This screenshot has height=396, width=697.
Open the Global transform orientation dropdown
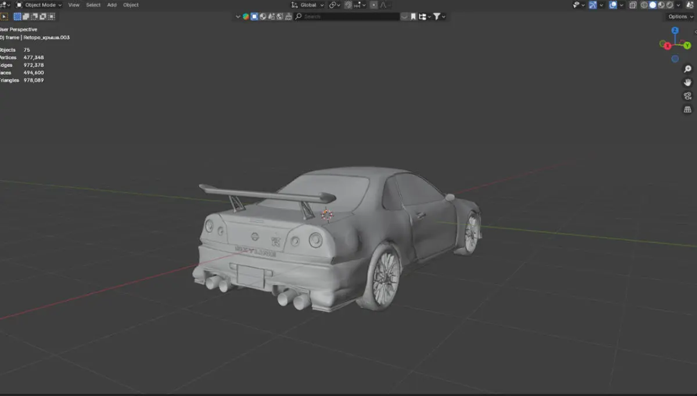click(307, 5)
